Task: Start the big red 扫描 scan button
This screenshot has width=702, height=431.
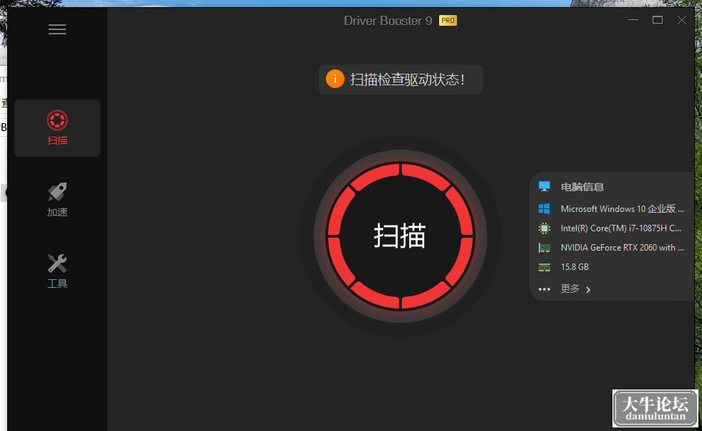Action: point(400,236)
